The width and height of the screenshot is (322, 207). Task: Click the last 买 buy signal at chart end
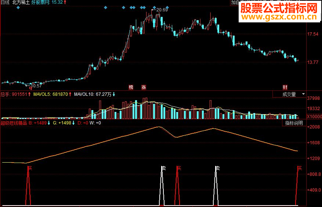tap(300, 168)
